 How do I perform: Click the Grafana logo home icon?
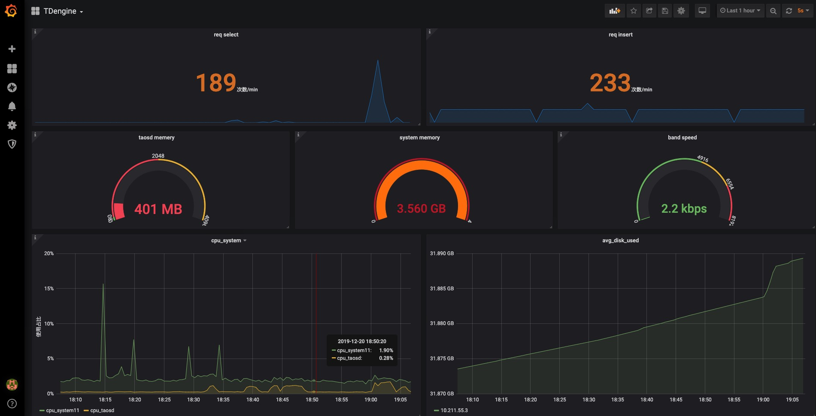click(x=11, y=11)
